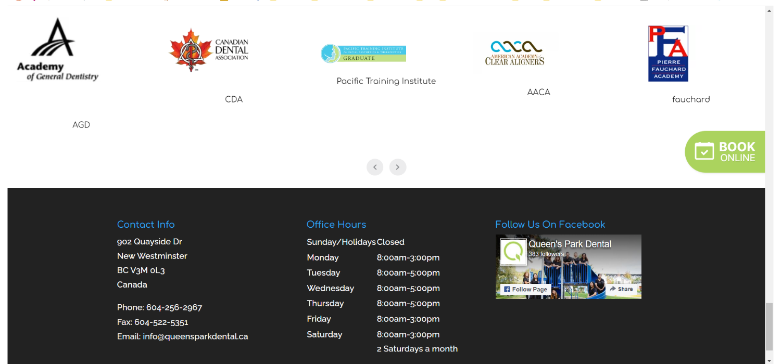Click the Sunday/Holidays row label
Image resolution: width=781 pixels, height=364 pixels.
(341, 242)
